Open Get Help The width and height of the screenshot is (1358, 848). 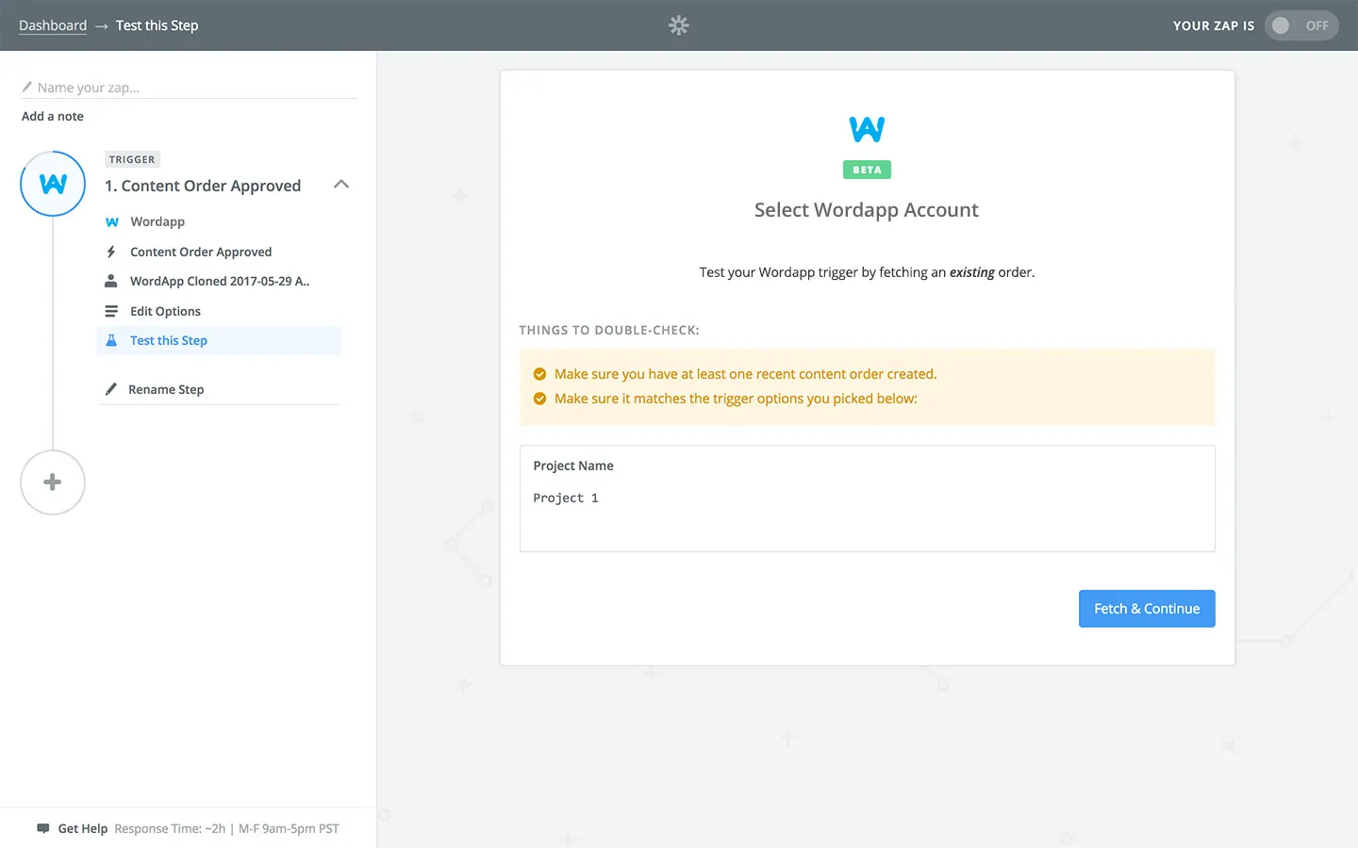[83, 829]
